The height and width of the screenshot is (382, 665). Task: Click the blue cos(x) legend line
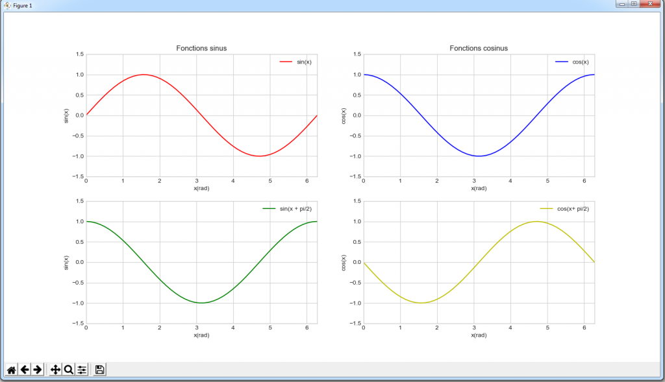tap(562, 62)
